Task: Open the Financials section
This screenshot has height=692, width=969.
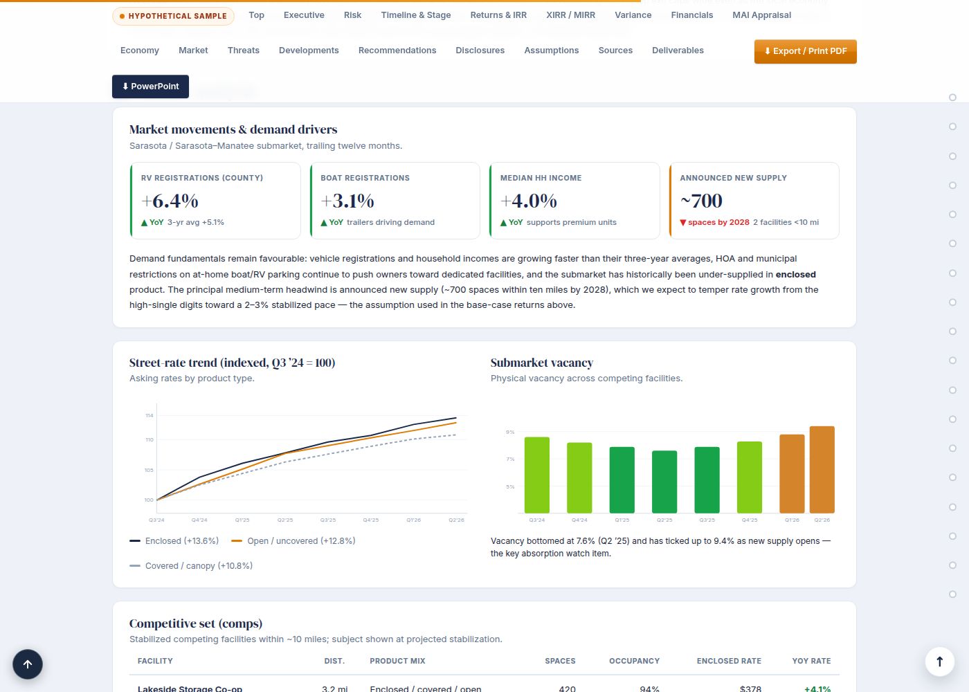Action: point(691,15)
